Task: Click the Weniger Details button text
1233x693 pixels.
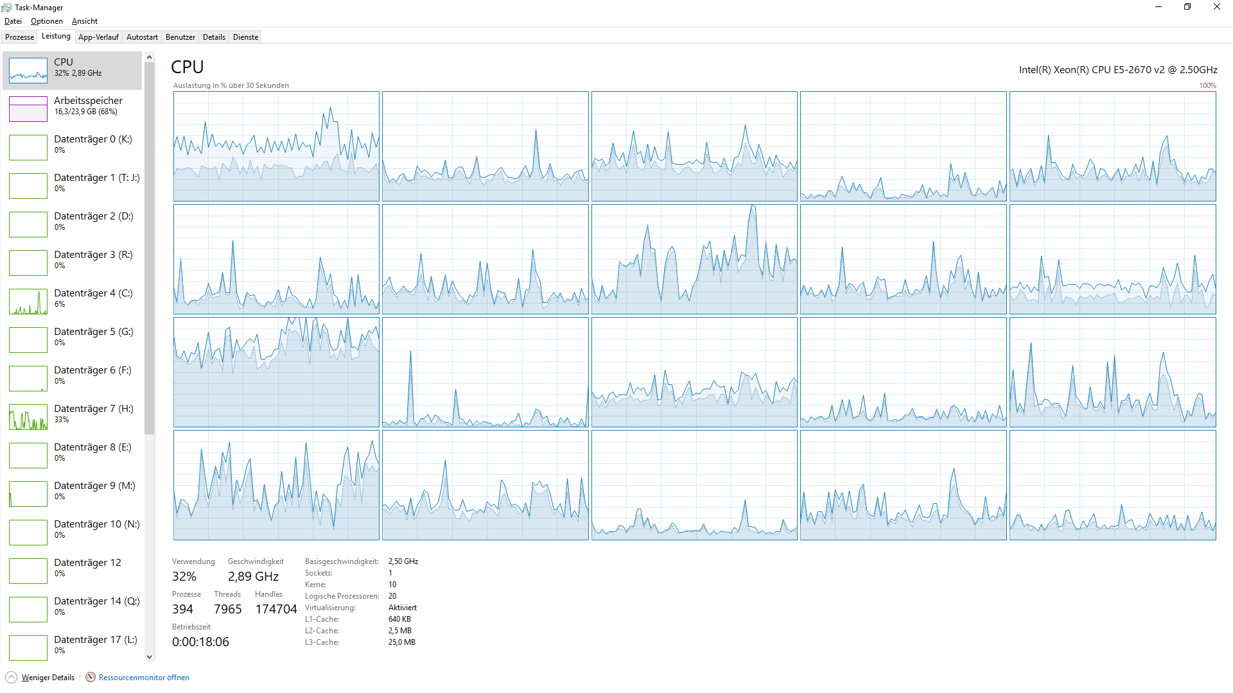Action: click(48, 678)
